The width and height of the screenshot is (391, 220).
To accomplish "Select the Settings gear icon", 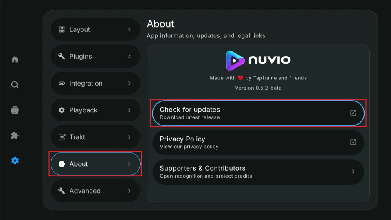I will 15,161.
